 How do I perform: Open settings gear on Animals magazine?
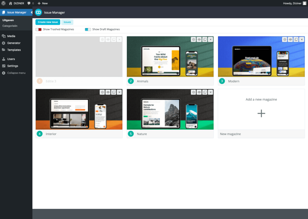pyautogui.click(x=194, y=39)
